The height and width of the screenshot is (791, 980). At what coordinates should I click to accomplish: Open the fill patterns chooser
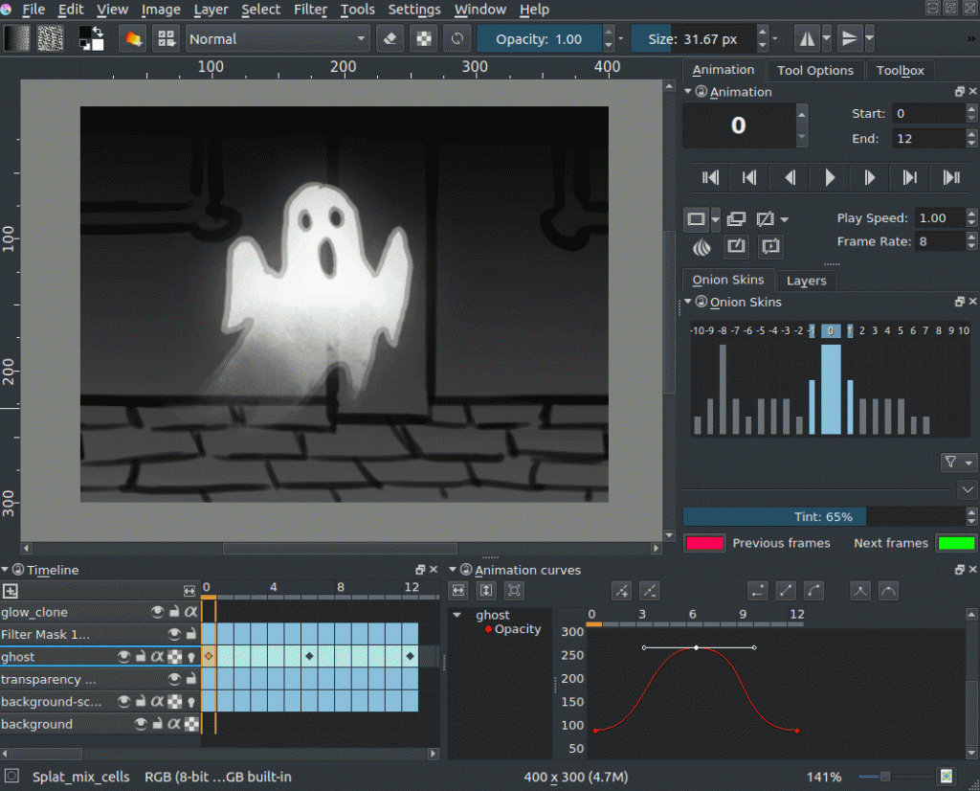point(50,38)
